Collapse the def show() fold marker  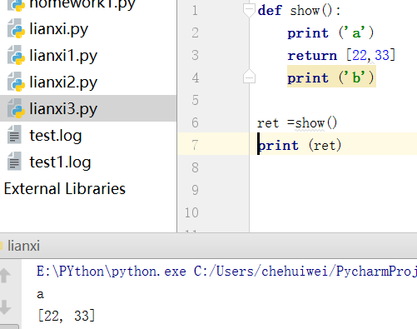(249, 11)
